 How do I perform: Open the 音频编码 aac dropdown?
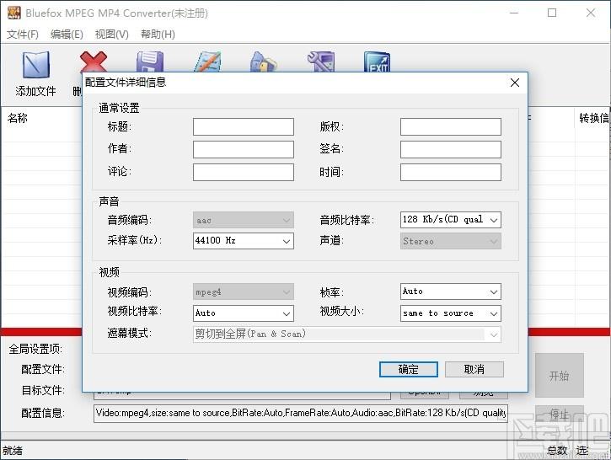244,220
